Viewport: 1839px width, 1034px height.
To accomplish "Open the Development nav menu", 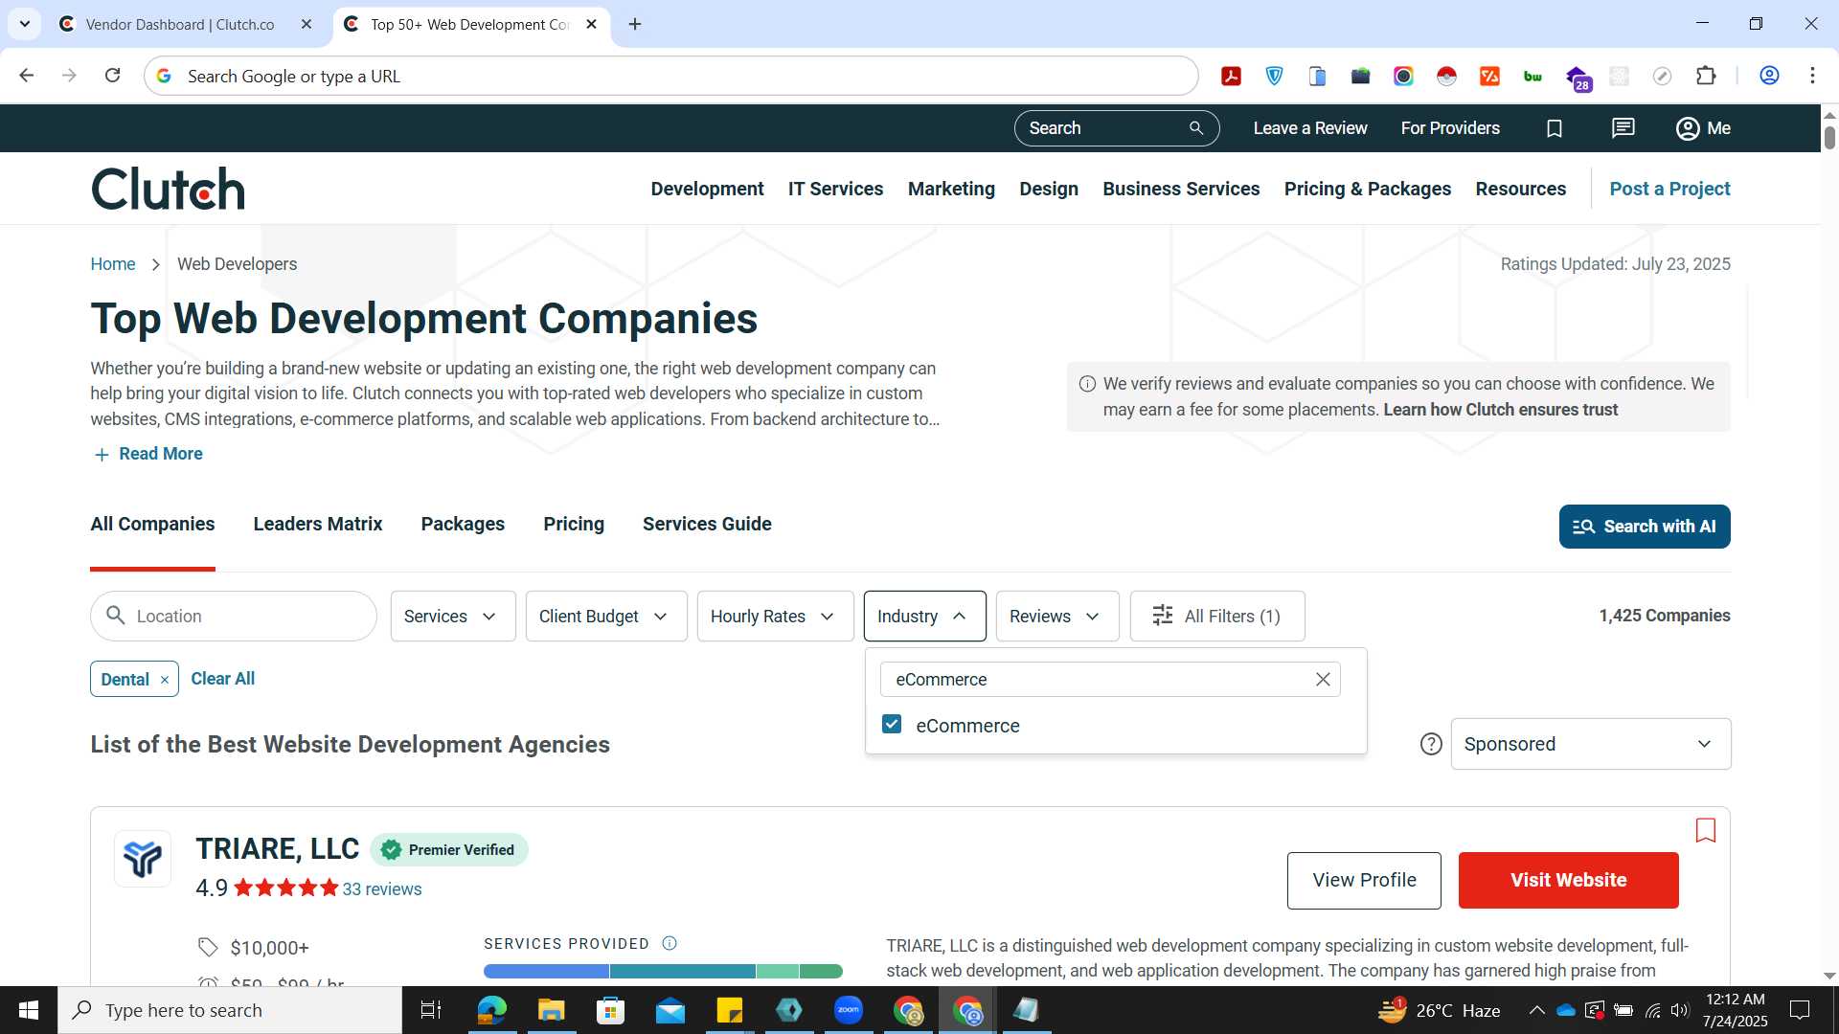I will 707,189.
